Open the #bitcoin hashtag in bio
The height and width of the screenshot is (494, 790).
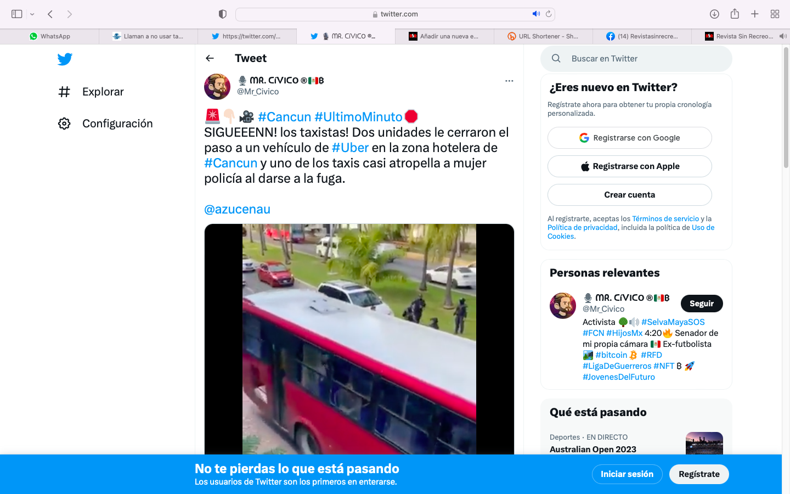click(611, 355)
